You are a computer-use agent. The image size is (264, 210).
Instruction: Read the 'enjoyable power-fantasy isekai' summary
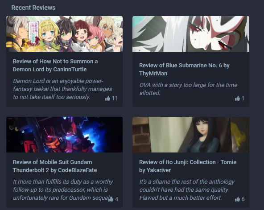pyautogui.click(x=62, y=89)
